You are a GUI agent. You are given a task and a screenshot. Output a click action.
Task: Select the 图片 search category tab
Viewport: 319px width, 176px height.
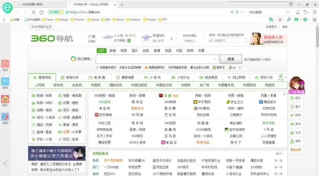tap(135, 51)
